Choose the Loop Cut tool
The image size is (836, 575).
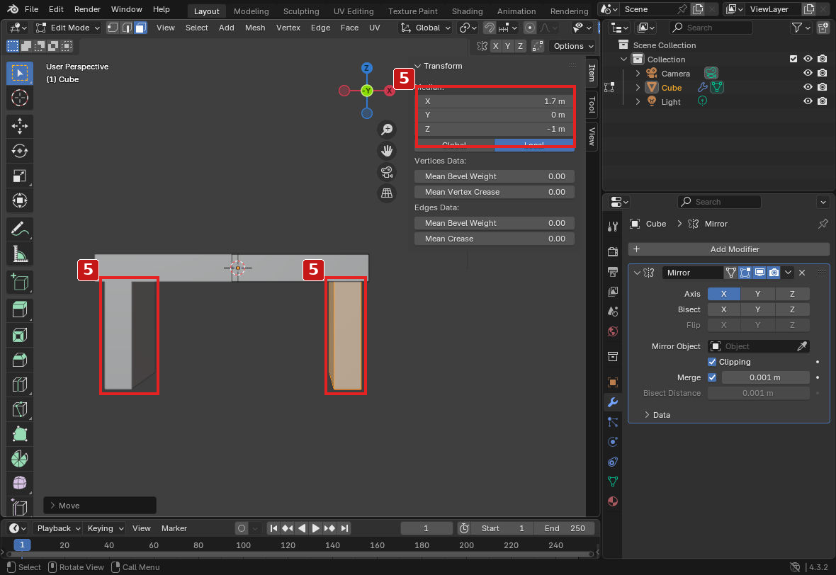click(20, 385)
